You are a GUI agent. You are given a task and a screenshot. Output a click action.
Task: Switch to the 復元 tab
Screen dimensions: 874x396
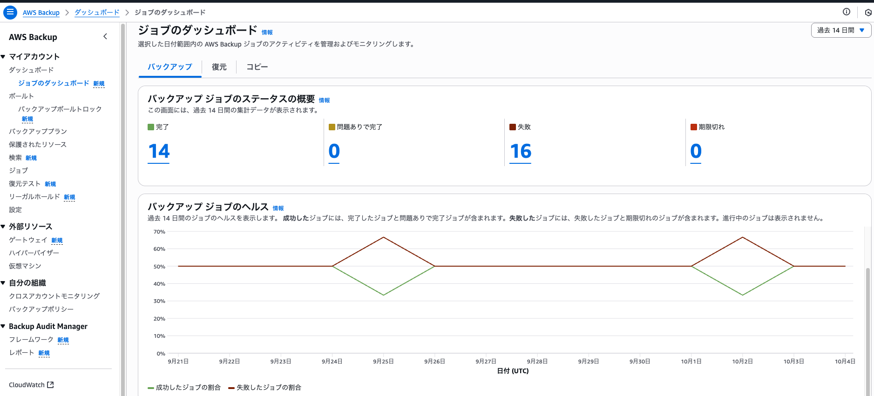tap(219, 67)
